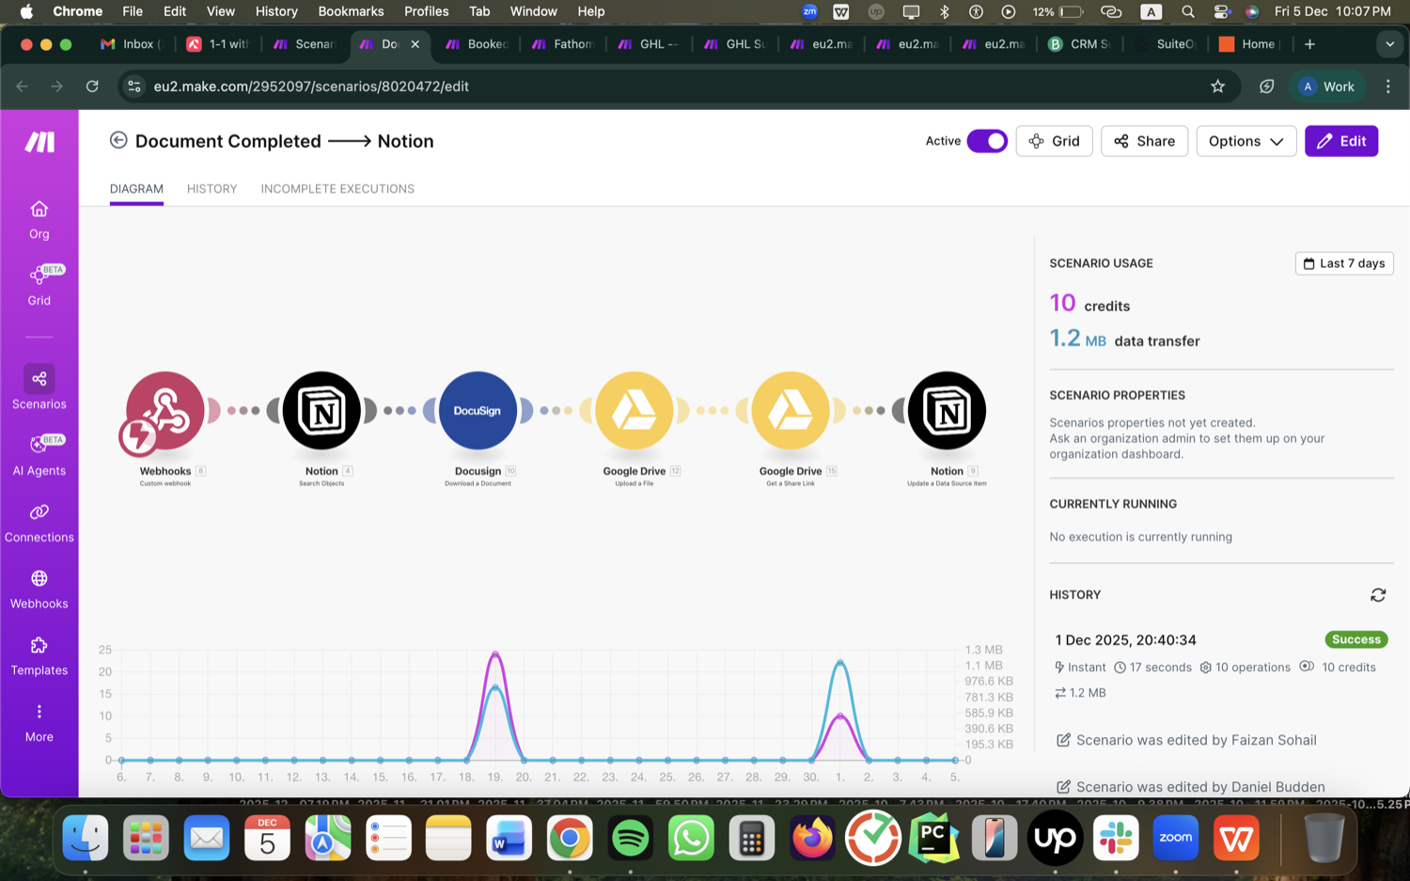Open Webhooks in the sidebar
Screen dimensions: 1410x881
39,590
